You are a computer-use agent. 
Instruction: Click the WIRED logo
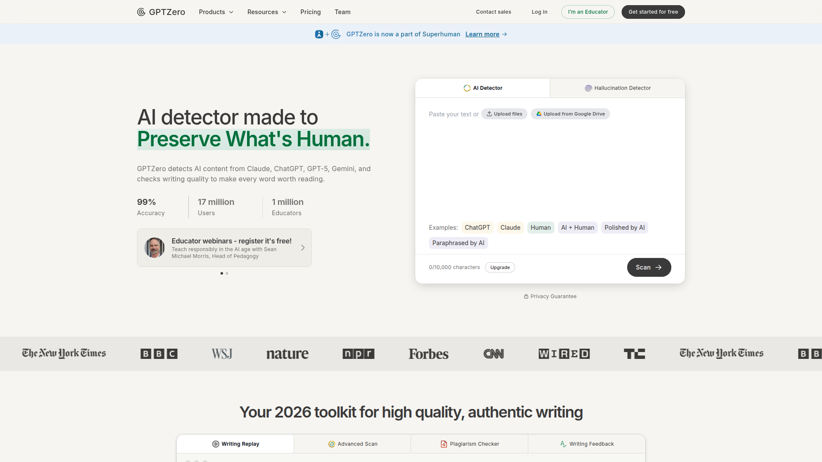[564, 354]
